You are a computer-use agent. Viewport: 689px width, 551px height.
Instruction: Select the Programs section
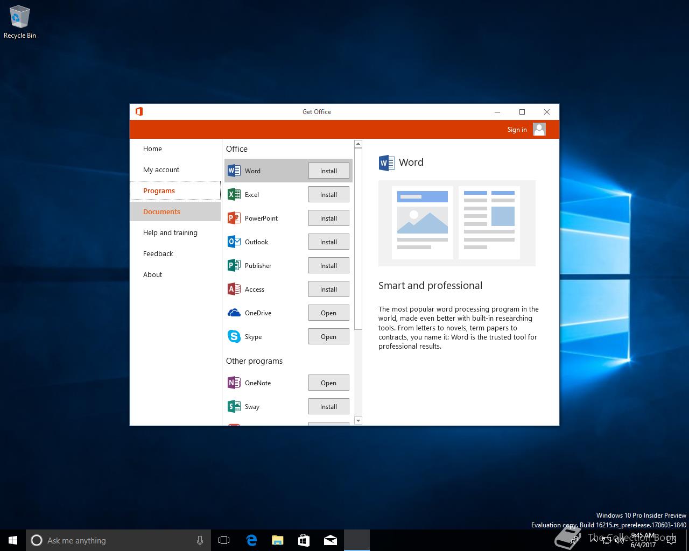pos(175,190)
